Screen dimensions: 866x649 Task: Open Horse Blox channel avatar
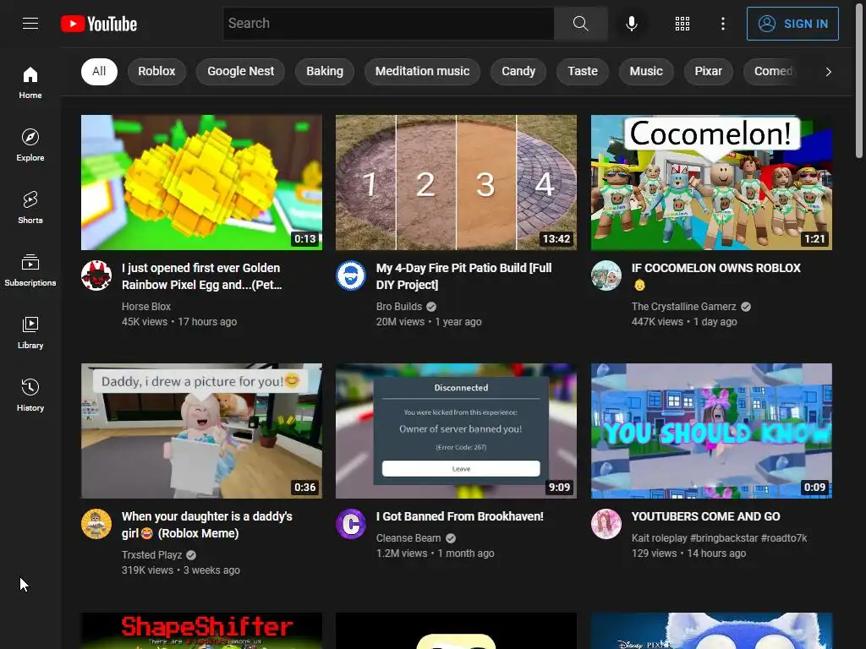pyautogui.click(x=96, y=275)
